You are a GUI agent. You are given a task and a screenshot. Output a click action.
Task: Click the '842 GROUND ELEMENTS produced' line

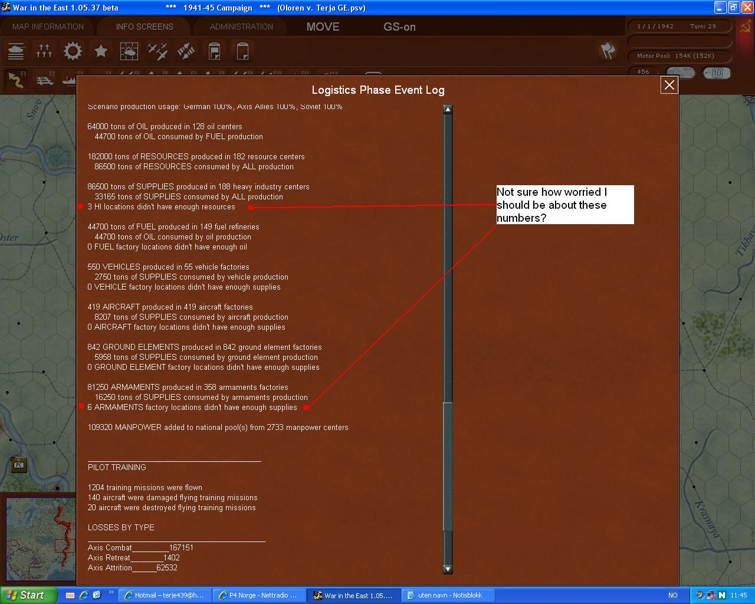click(205, 347)
